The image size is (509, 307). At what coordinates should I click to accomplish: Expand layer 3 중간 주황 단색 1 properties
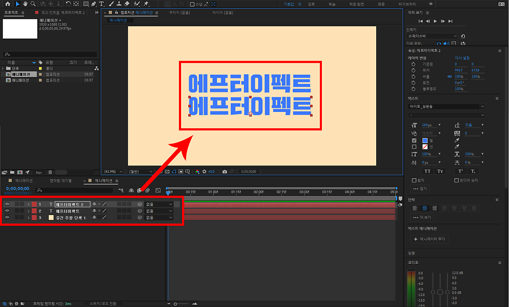28,218
